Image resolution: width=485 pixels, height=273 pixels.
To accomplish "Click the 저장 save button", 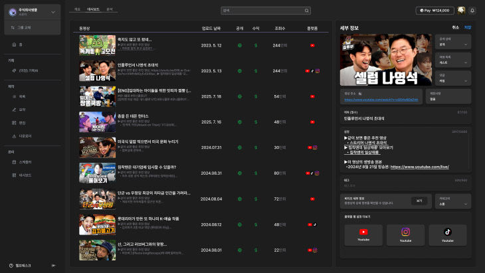I will (x=468, y=27).
